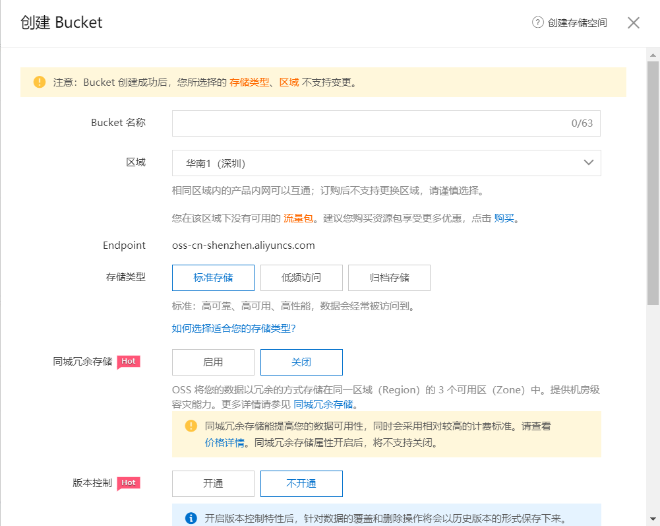Open the 价格详情 pricing link

(x=225, y=443)
